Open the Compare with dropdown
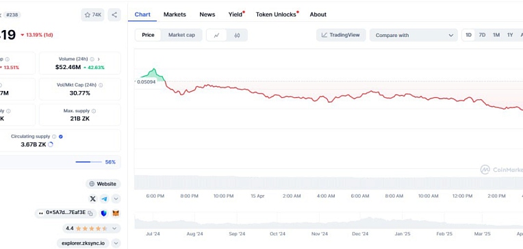Screen dimensions: 523x249 coord(413,35)
